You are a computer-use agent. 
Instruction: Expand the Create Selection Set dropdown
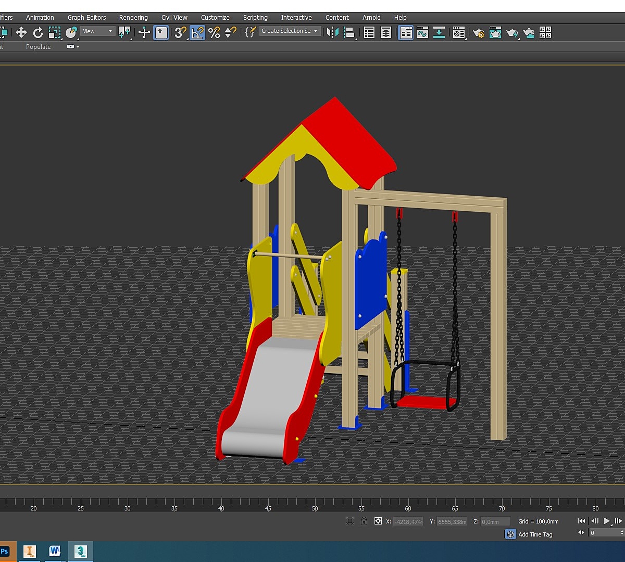pyautogui.click(x=315, y=31)
